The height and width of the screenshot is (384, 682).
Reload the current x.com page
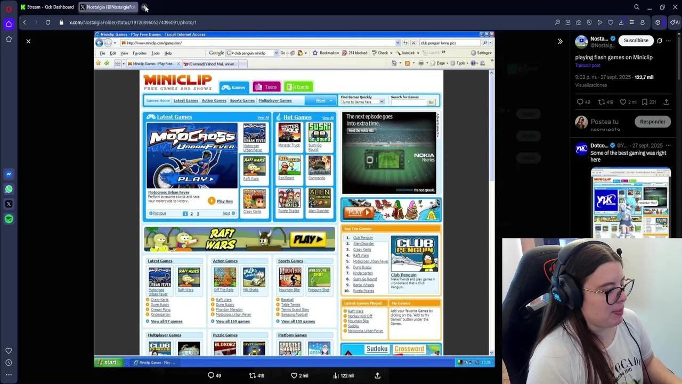click(x=48, y=22)
